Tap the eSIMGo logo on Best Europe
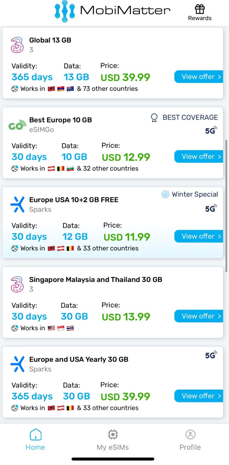 pos(17,124)
